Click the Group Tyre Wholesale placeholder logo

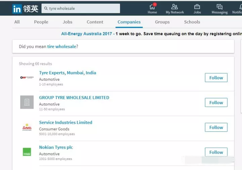click(x=27, y=102)
